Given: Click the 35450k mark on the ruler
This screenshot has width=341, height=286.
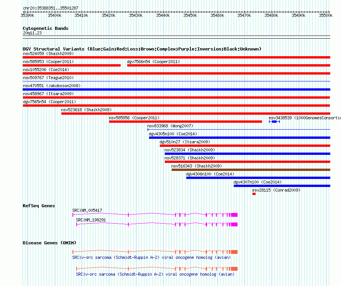Looking at the screenshot, I should (x=190, y=15).
